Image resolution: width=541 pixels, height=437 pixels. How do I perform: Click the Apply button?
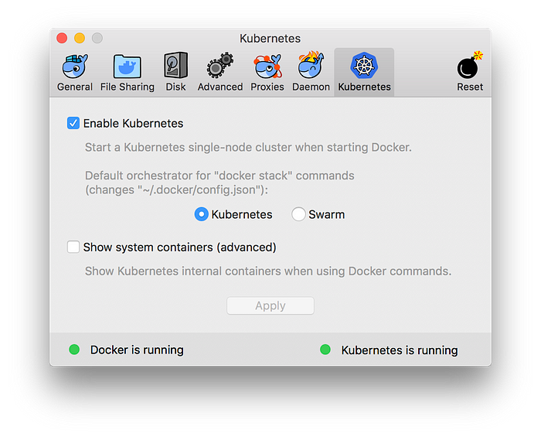tap(270, 306)
